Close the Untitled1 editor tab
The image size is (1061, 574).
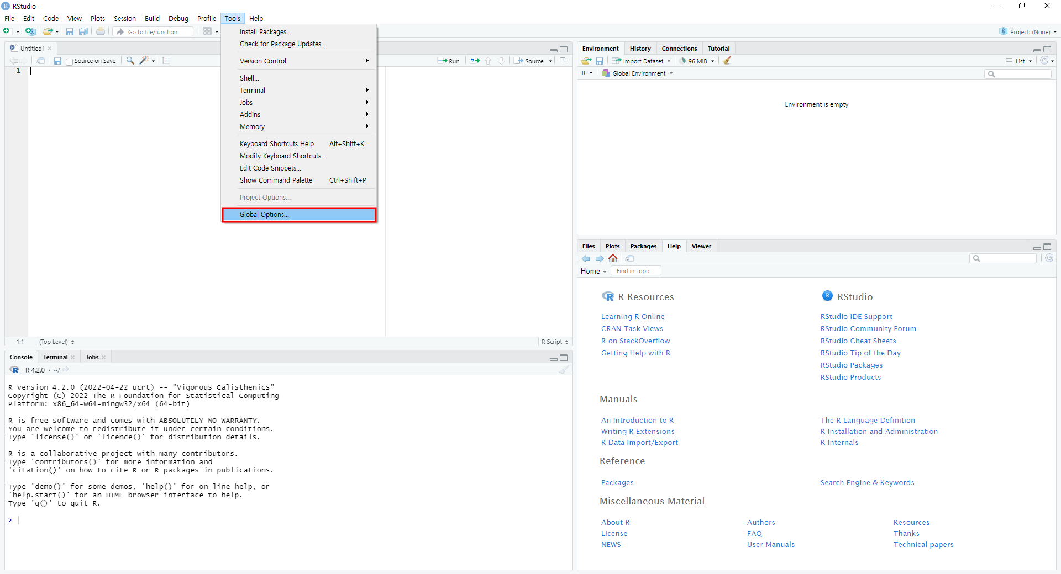pyautogui.click(x=49, y=49)
